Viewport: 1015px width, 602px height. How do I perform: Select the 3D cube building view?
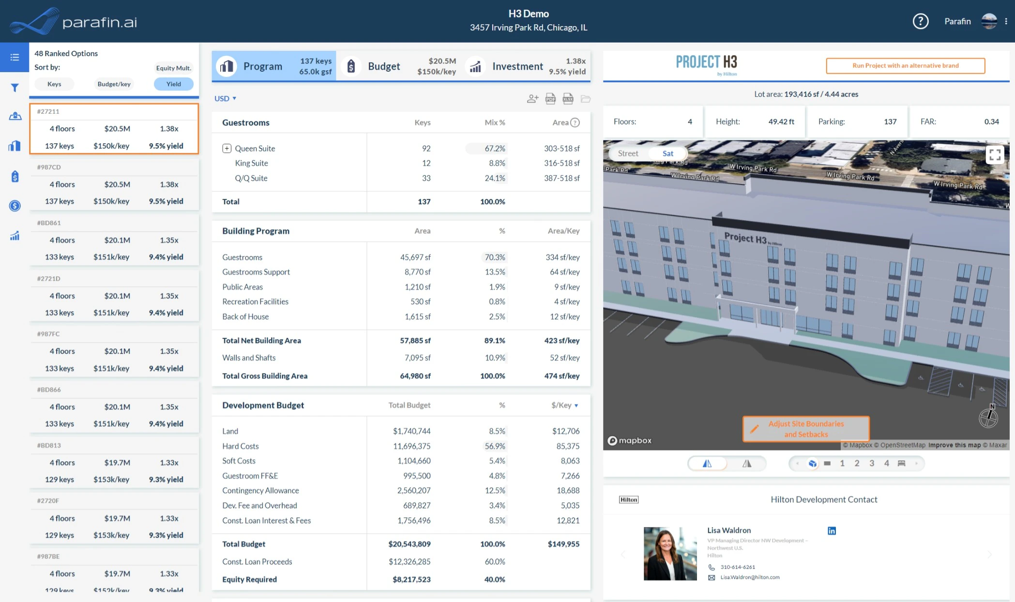click(813, 464)
